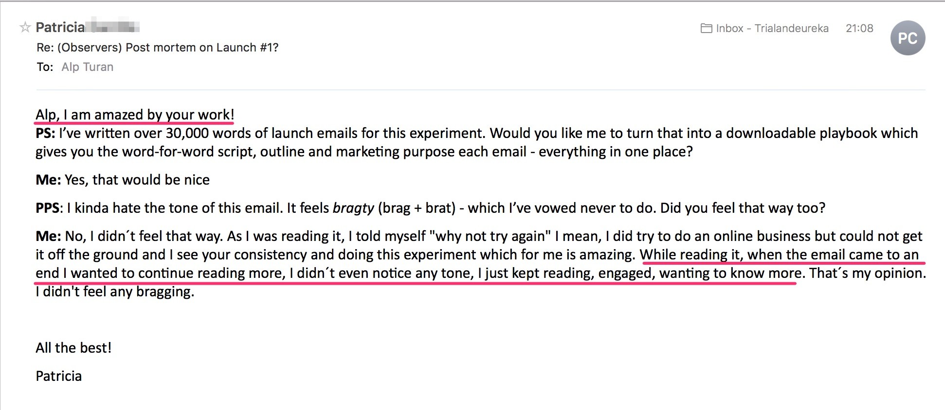Viewport: 945px width, 410px height.
Task: Click the PC sender avatar
Action: (x=908, y=38)
